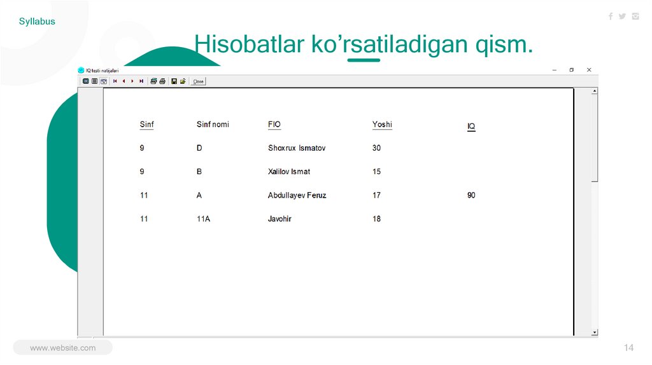652x365 pixels.
Task: Click class name A in Abdullayev row
Action: click(x=199, y=196)
